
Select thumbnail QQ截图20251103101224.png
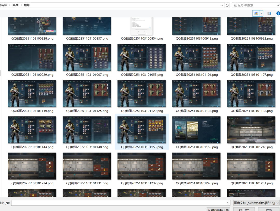pos(32,166)
